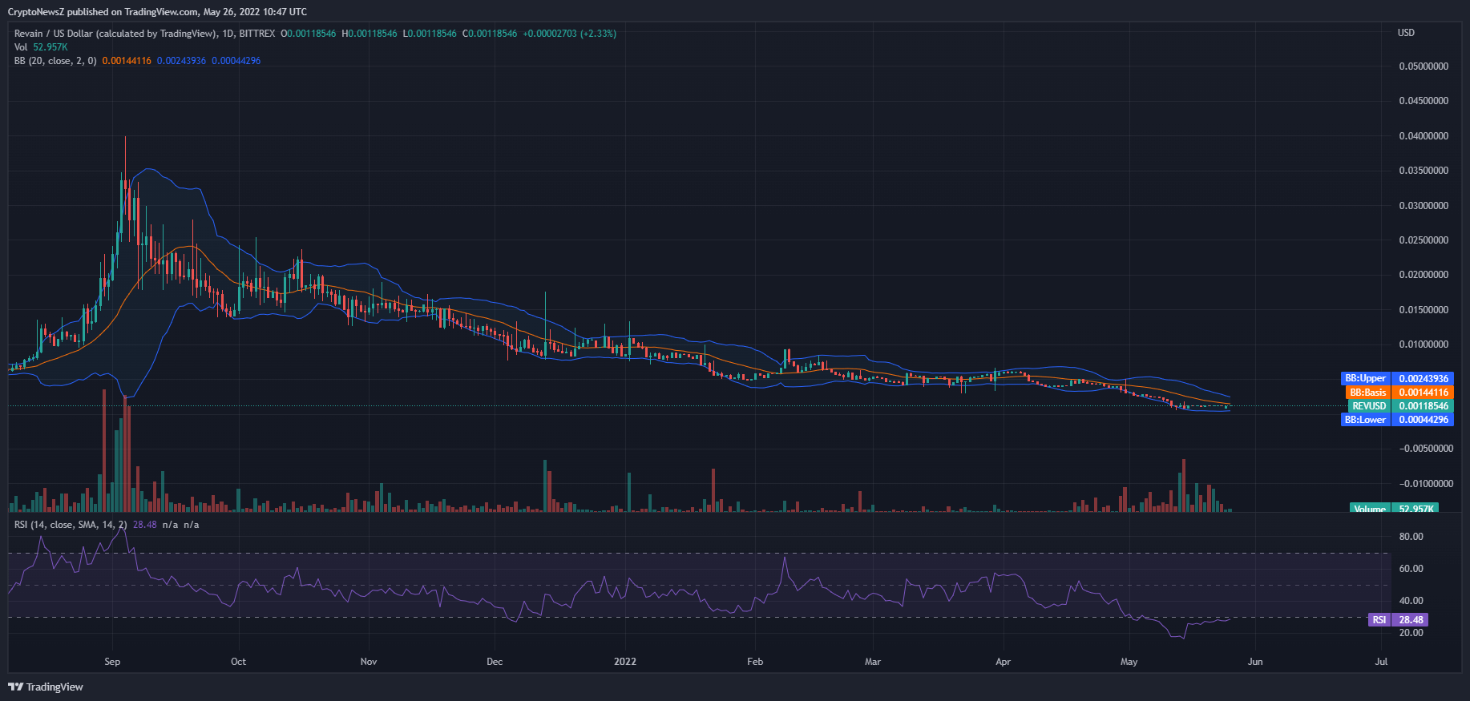
Task: Click the 0.02000000 price axis value
Action: click(1424, 275)
